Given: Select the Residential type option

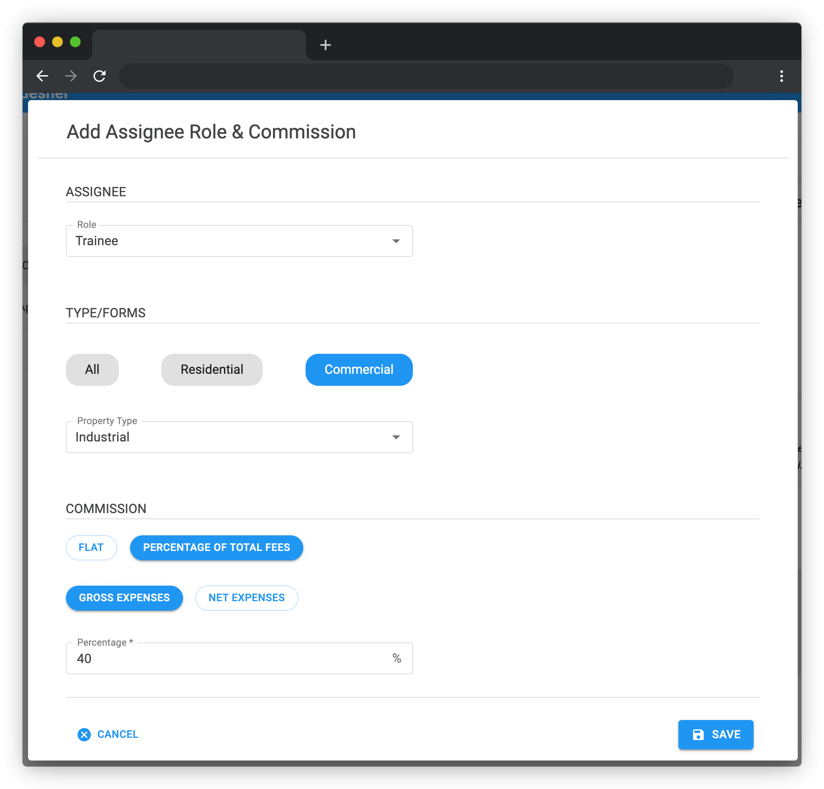Looking at the screenshot, I should [x=212, y=369].
